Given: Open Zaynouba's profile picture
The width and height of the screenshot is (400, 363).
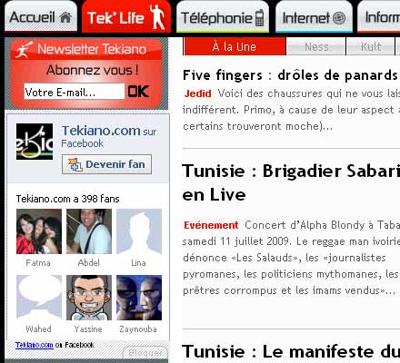Looking at the screenshot, I should 139,298.
